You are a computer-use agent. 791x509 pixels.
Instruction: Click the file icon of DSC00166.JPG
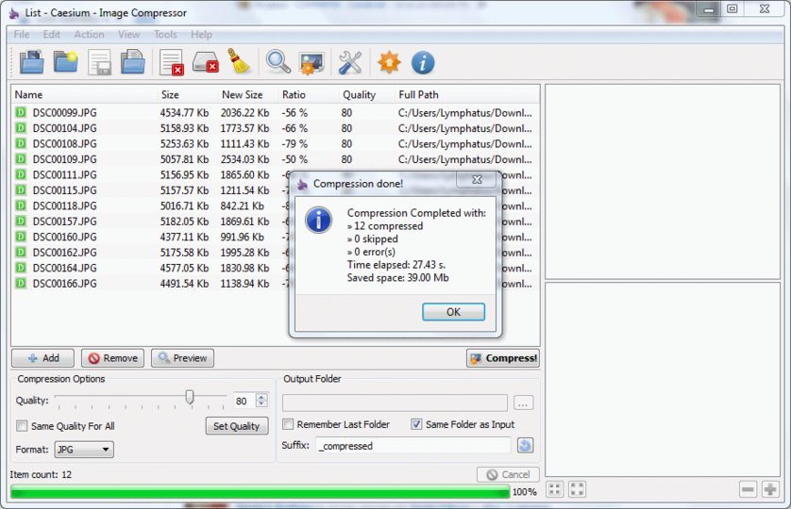(21, 283)
